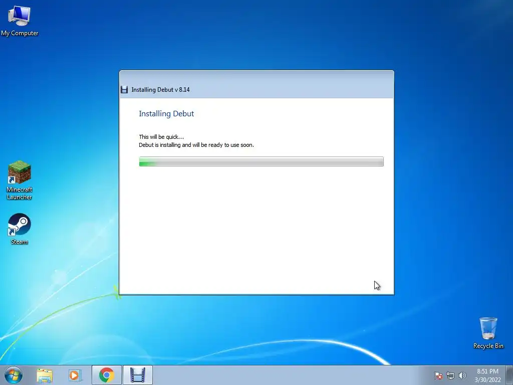
Task: Launch Windows Media Player from taskbar
Action: 75,375
